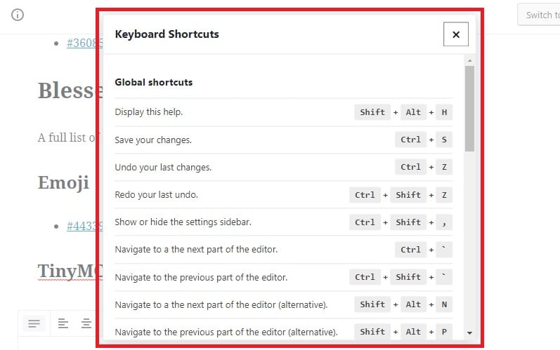Click the H key badge for help shortcut
This screenshot has width=560, height=350.
point(444,112)
